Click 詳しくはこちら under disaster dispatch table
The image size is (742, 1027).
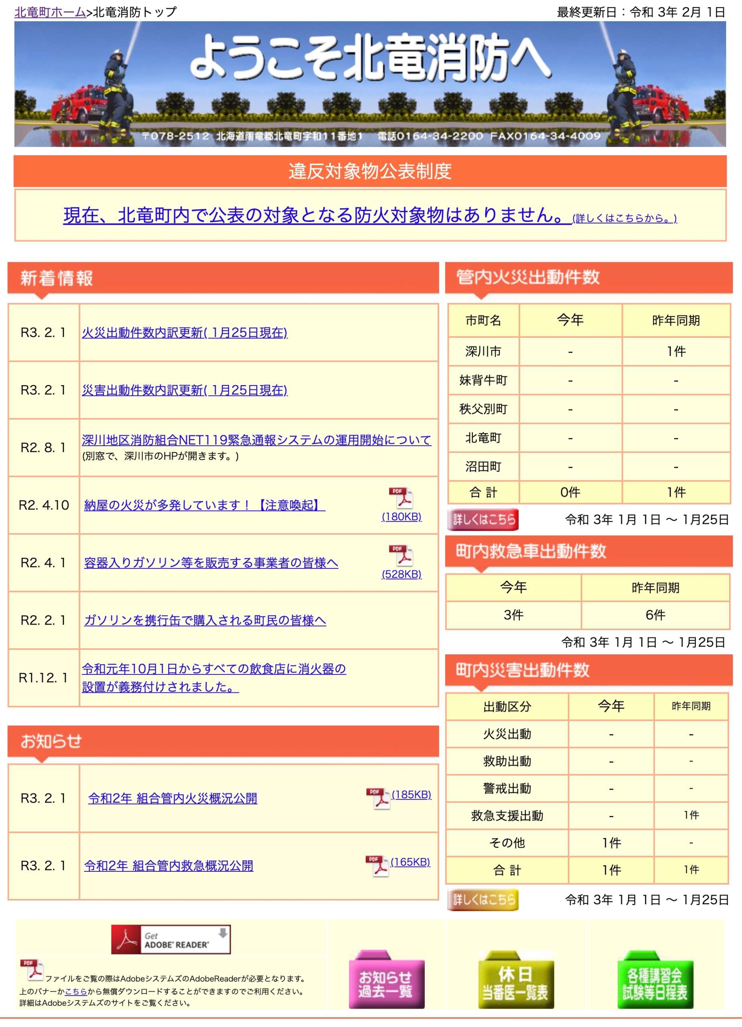pos(483,900)
